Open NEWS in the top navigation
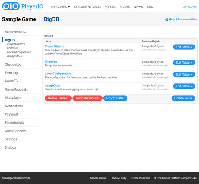 (138, 7)
